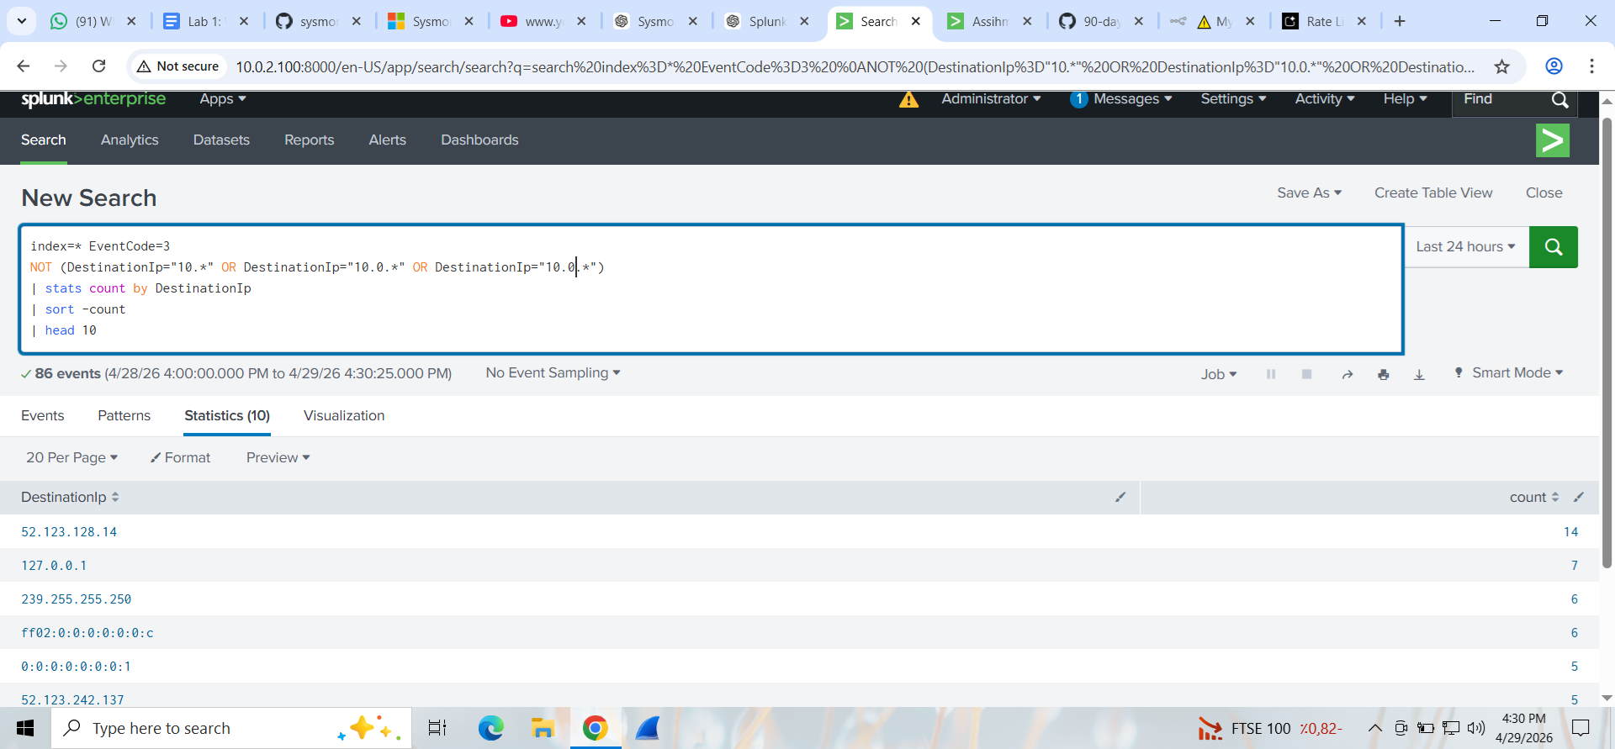
Task: Open the 20 Per Page dropdown
Action: pyautogui.click(x=71, y=458)
